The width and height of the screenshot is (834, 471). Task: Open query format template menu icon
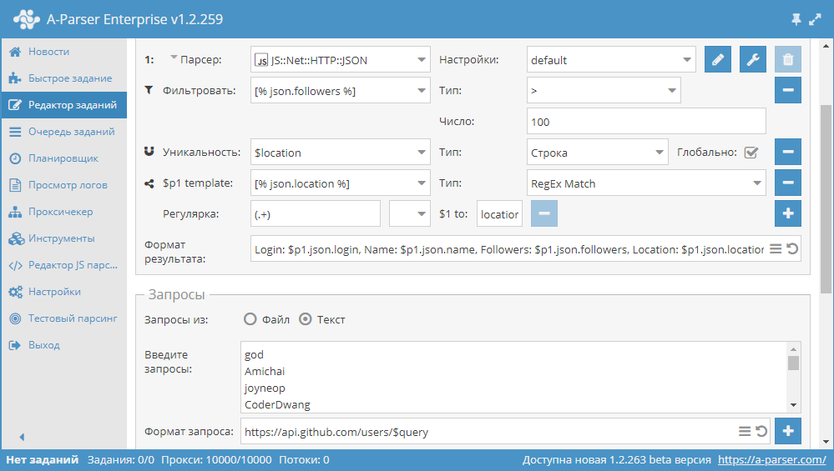tap(745, 431)
